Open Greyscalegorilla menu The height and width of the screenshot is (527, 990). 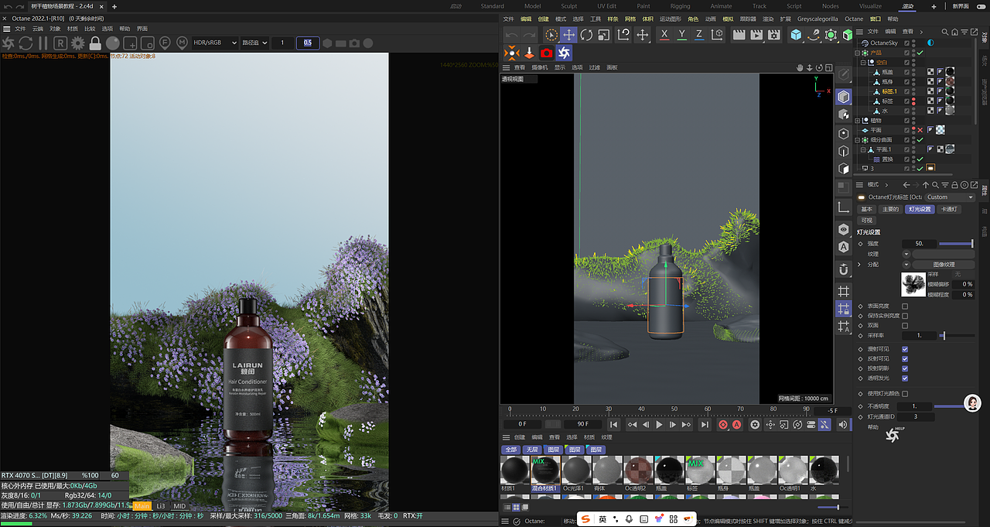coord(818,19)
